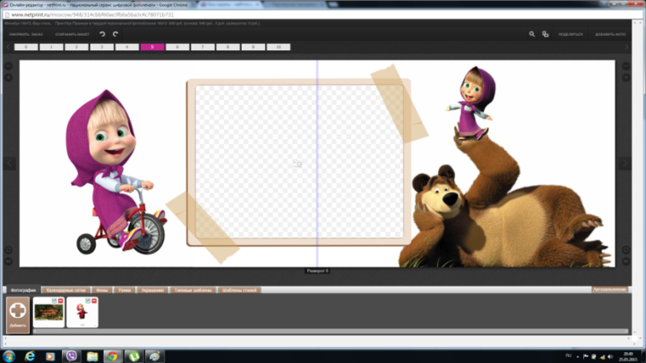This screenshot has width=646, height=363.
Task: Toggle the green checkbox on Masha photo
Action: click(x=88, y=300)
